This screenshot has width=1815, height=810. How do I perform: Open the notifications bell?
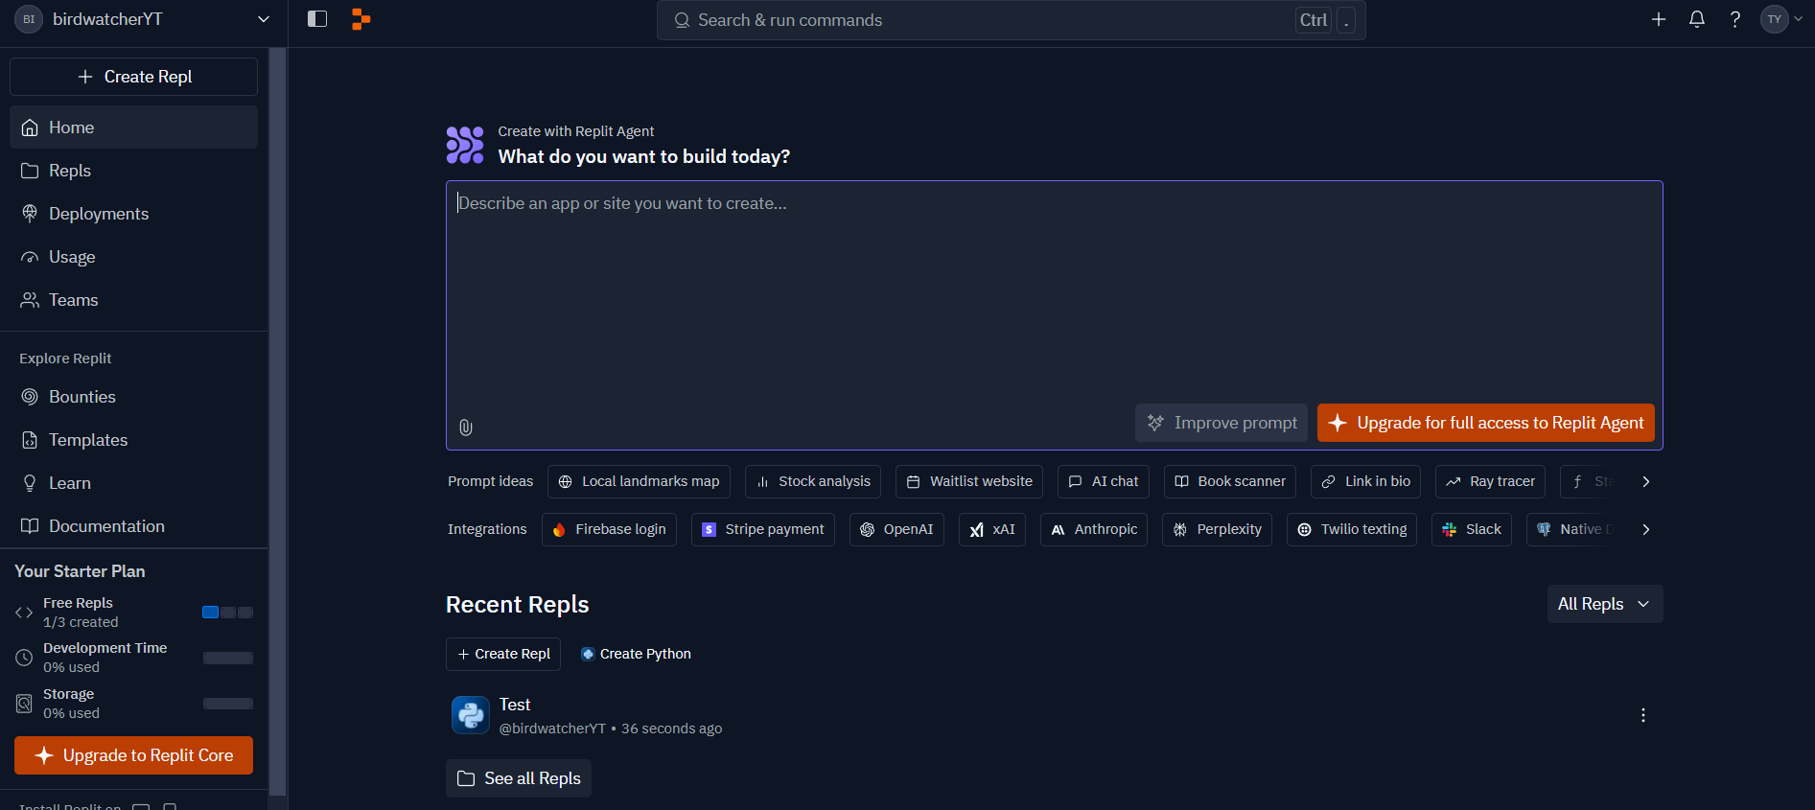pyautogui.click(x=1697, y=19)
